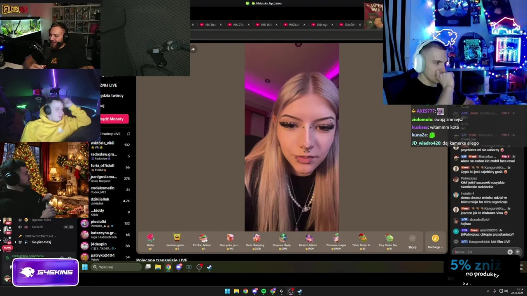527x296 pixels.
Task: Refresh the twórcy LIVE list
Action: point(128,134)
